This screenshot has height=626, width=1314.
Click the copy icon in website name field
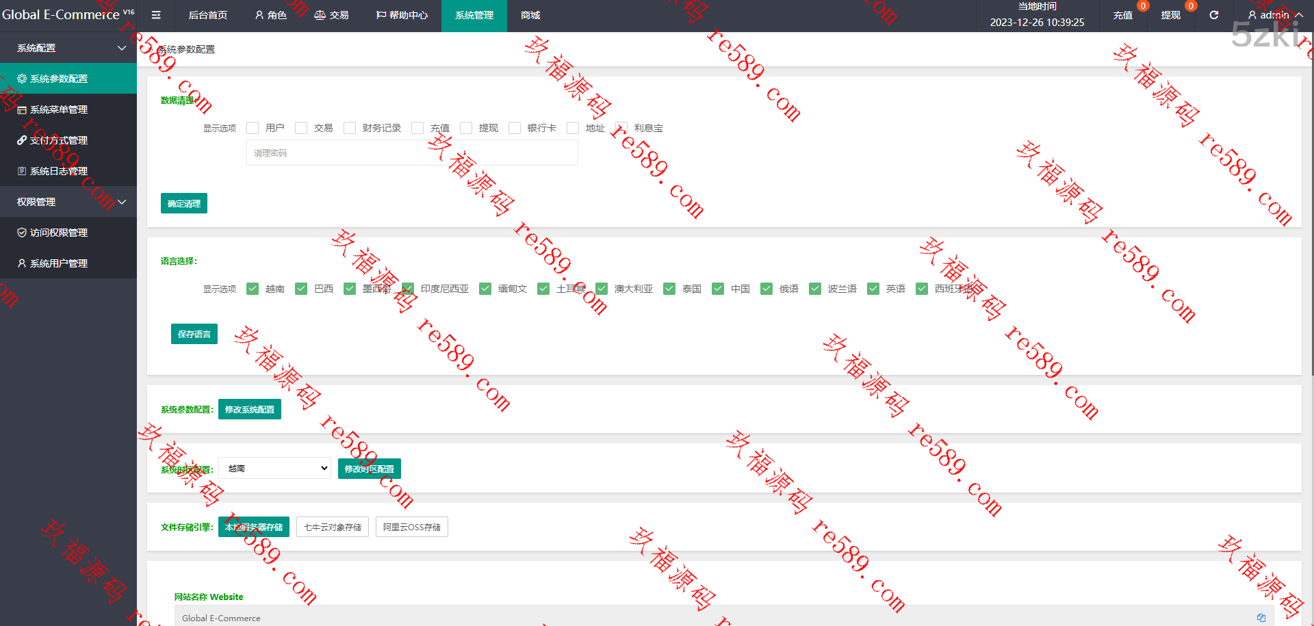pyautogui.click(x=1261, y=618)
